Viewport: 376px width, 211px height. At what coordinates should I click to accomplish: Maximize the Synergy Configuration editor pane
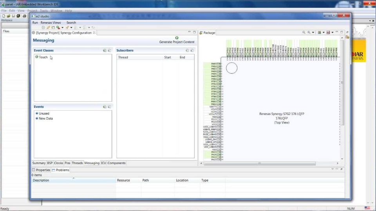click(x=194, y=32)
